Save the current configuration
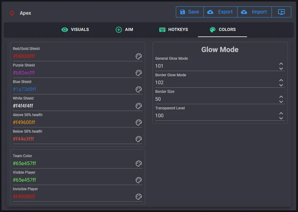Screen dimensions: 298x212 tap(190, 12)
